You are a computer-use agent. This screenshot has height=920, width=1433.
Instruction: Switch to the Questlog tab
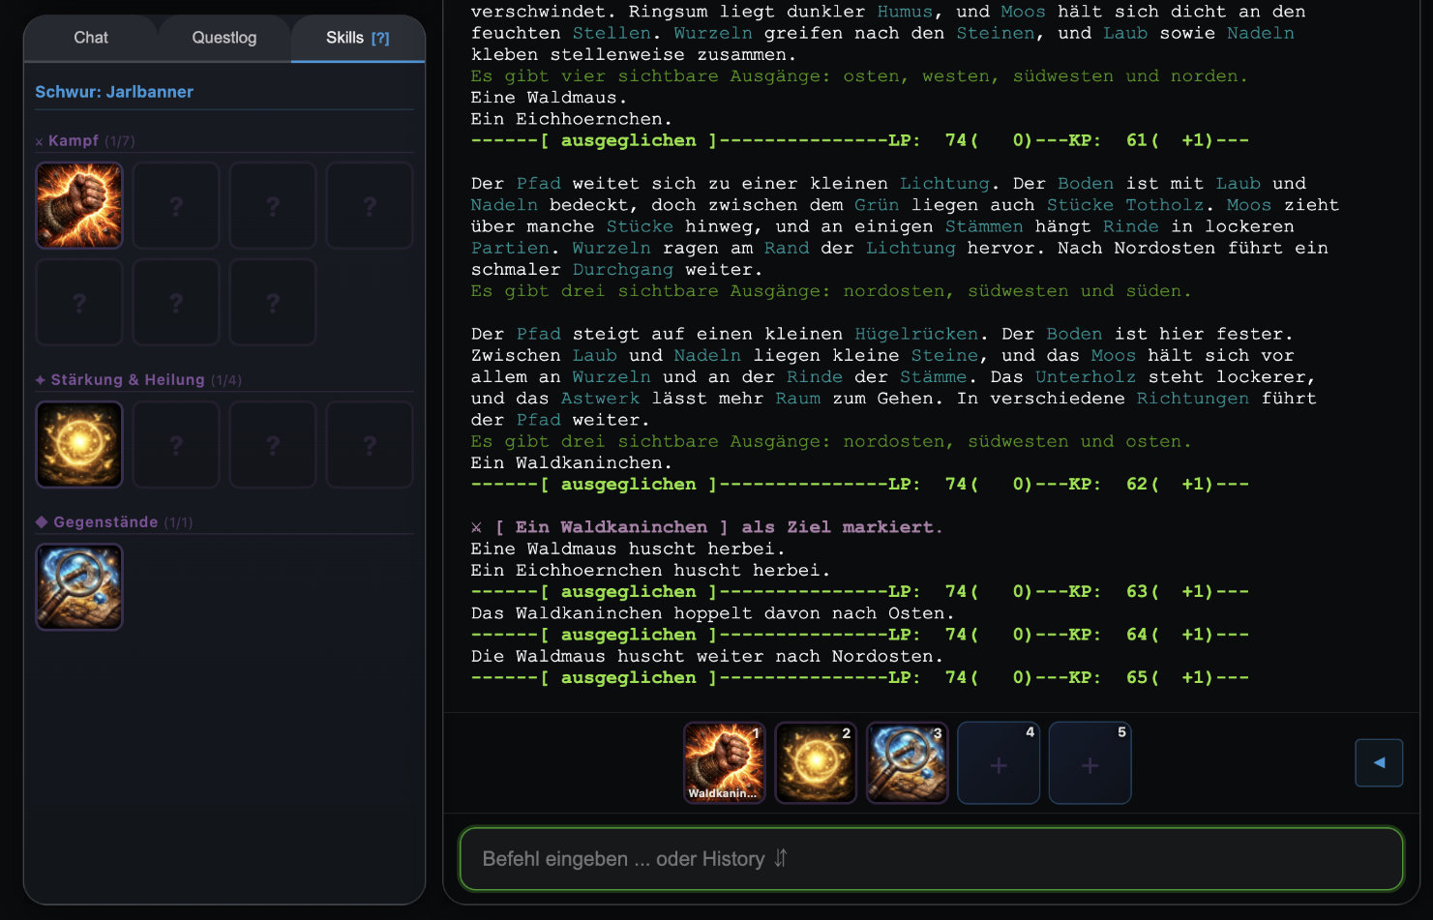click(x=224, y=38)
